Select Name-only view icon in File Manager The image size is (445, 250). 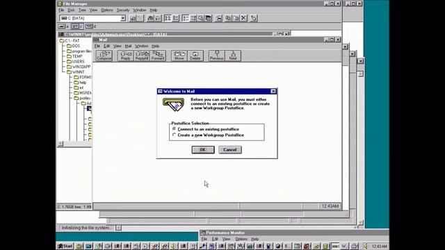(x=168, y=18)
